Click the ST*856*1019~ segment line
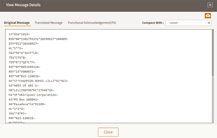This screenshot has width=217, height=138. pyautogui.click(x=20, y=35)
